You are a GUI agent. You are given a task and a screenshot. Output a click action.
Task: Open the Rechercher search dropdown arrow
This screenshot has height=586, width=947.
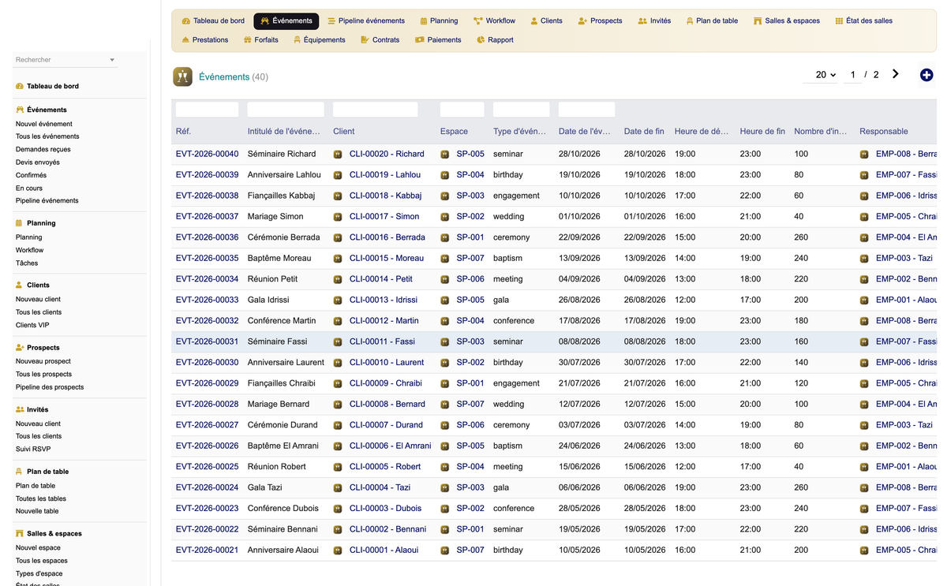coord(112,60)
